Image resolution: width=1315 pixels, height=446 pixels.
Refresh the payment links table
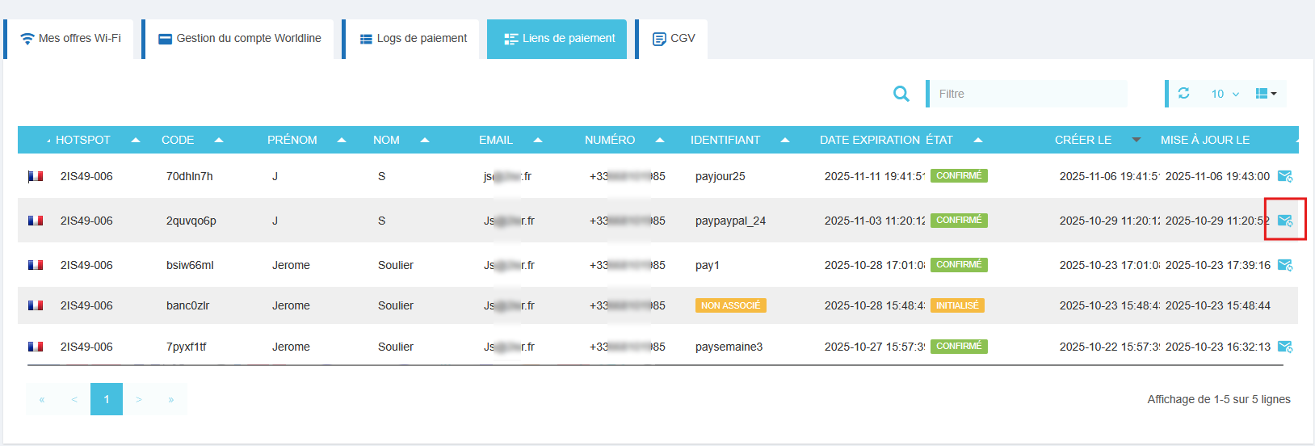1183,94
